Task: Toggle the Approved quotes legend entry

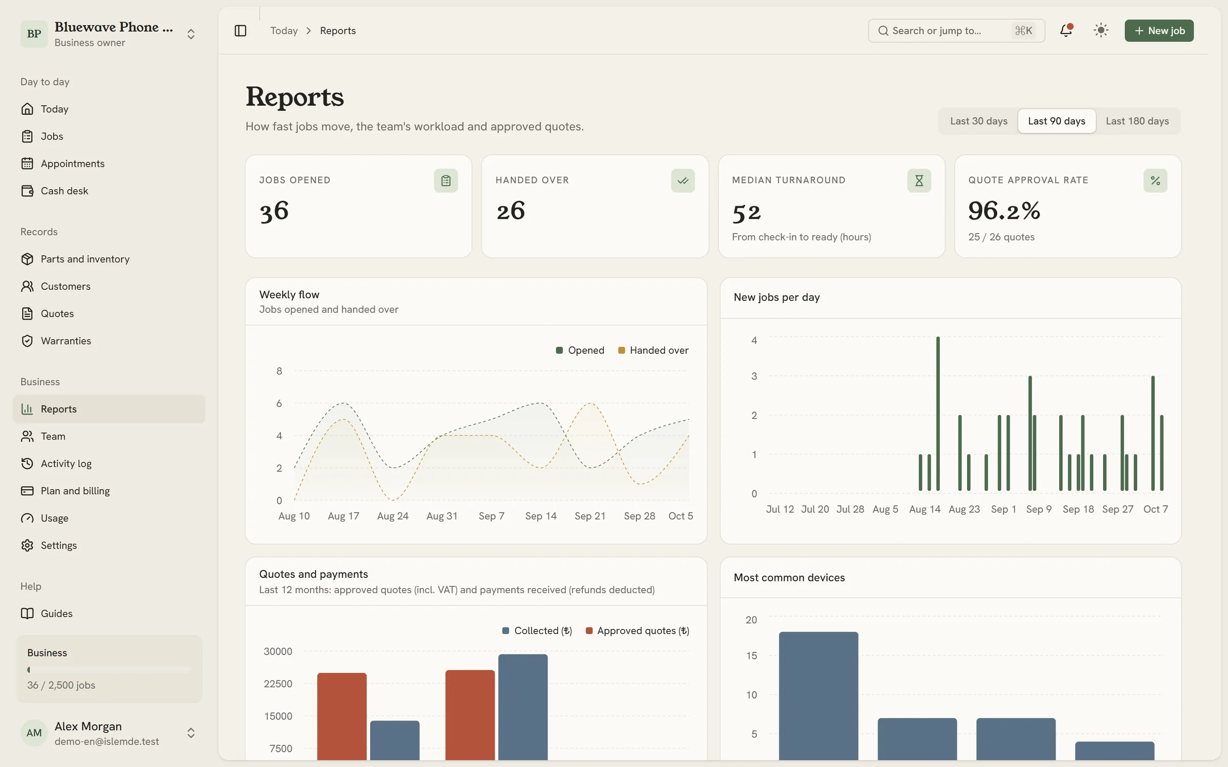Action: pos(638,630)
